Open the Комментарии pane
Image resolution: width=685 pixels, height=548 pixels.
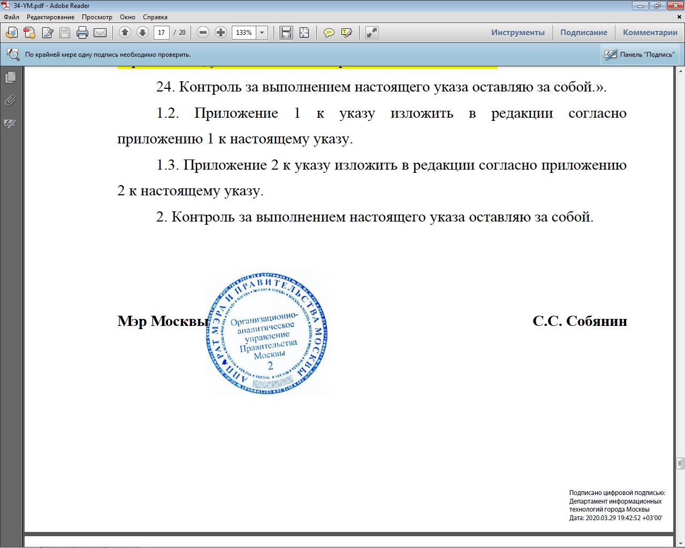(x=650, y=33)
